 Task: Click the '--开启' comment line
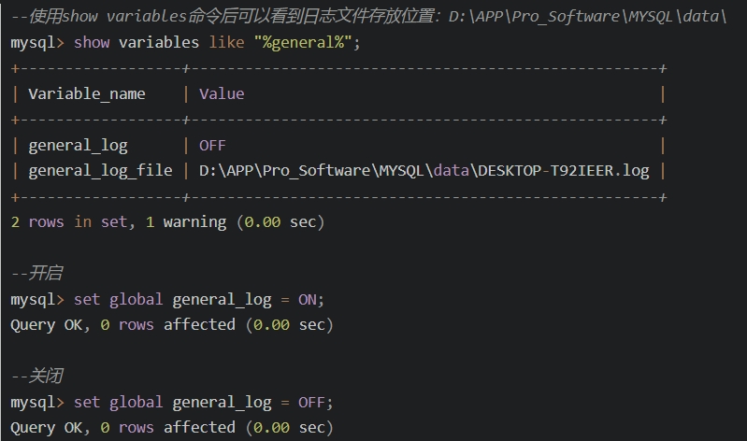(36, 274)
